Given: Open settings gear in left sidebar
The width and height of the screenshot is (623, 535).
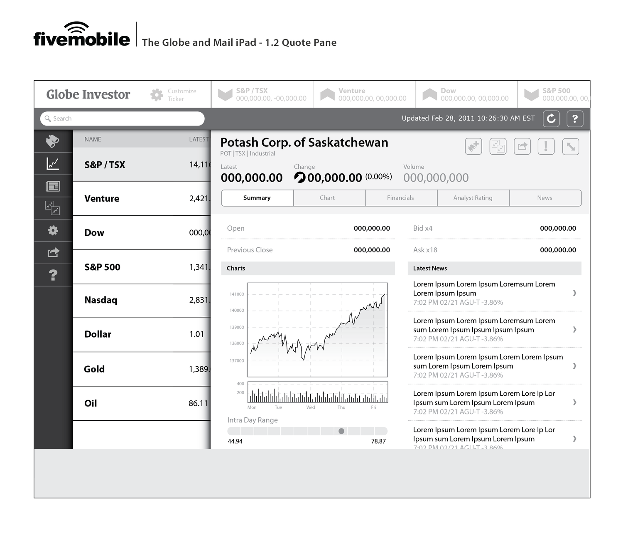Looking at the screenshot, I should [x=53, y=230].
